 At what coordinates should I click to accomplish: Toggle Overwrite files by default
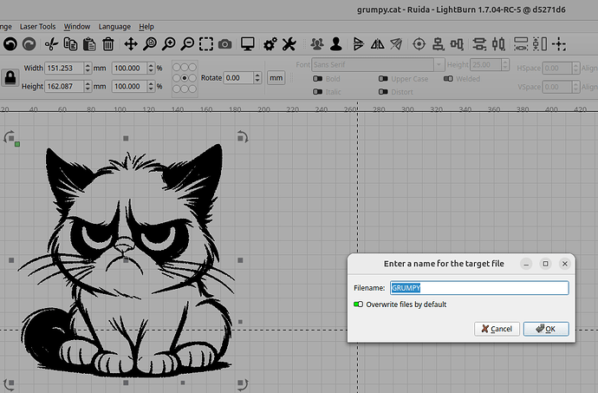coord(358,305)
